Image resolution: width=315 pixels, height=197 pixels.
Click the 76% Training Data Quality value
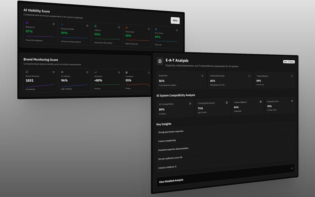click(x=200, y=108)
